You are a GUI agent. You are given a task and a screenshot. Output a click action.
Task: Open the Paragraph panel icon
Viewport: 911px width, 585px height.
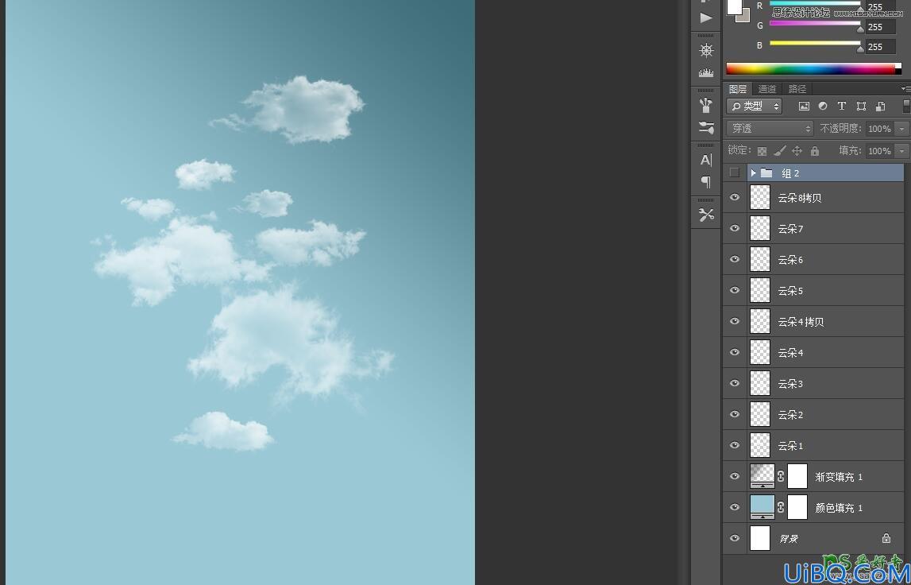[706, 182]
